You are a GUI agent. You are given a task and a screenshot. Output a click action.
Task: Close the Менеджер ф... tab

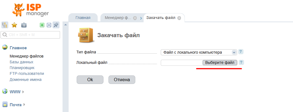(135, 18)
